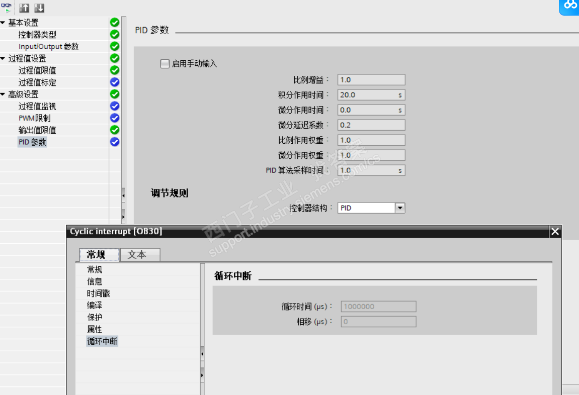Click left collapse arrow on navigation splitter

coord(123,195)
